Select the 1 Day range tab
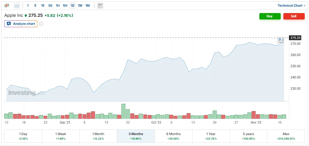Viewport: 309px width, 146px height. [x=23, y=136]
